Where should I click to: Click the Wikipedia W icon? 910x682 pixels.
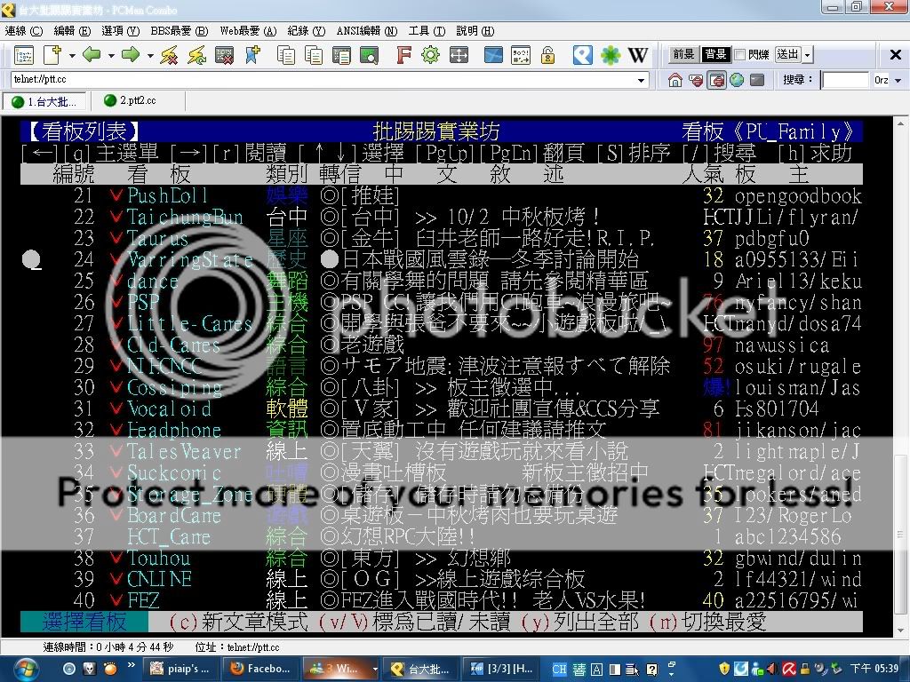click(x=638, y=55)
